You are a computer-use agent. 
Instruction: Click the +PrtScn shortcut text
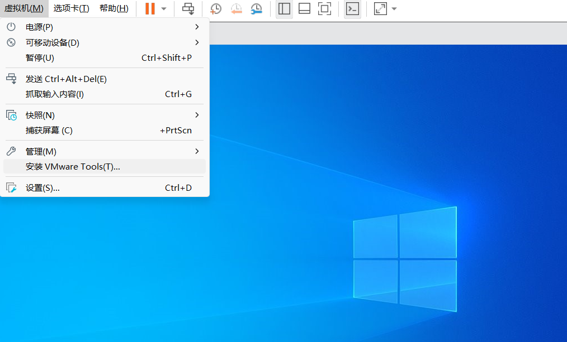pos(176,130)
